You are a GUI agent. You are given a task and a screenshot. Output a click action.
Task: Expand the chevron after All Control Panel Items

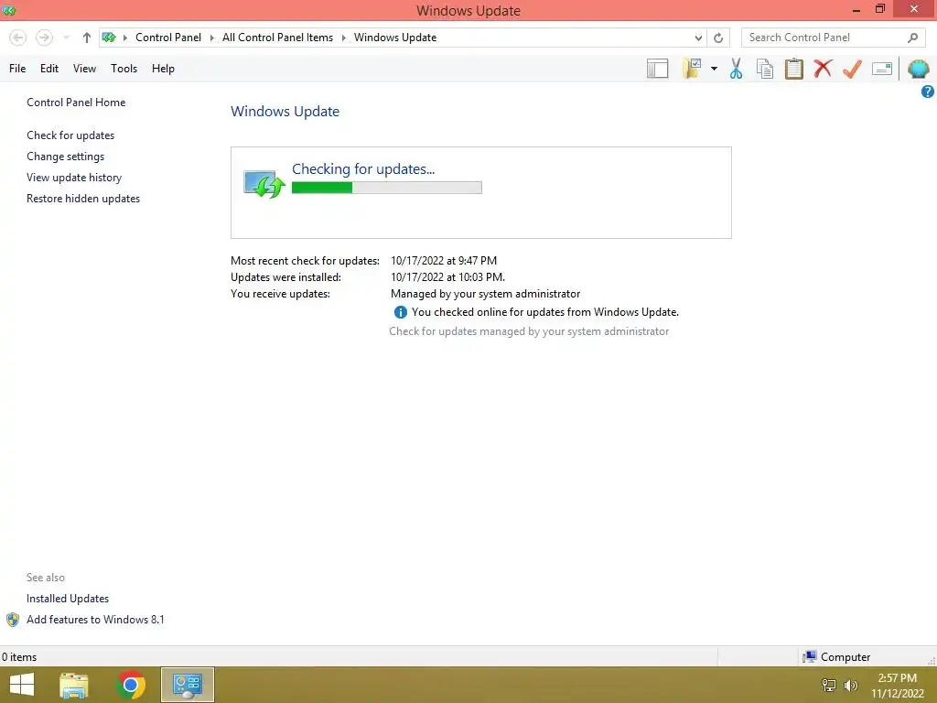click(x=344, y=38)
